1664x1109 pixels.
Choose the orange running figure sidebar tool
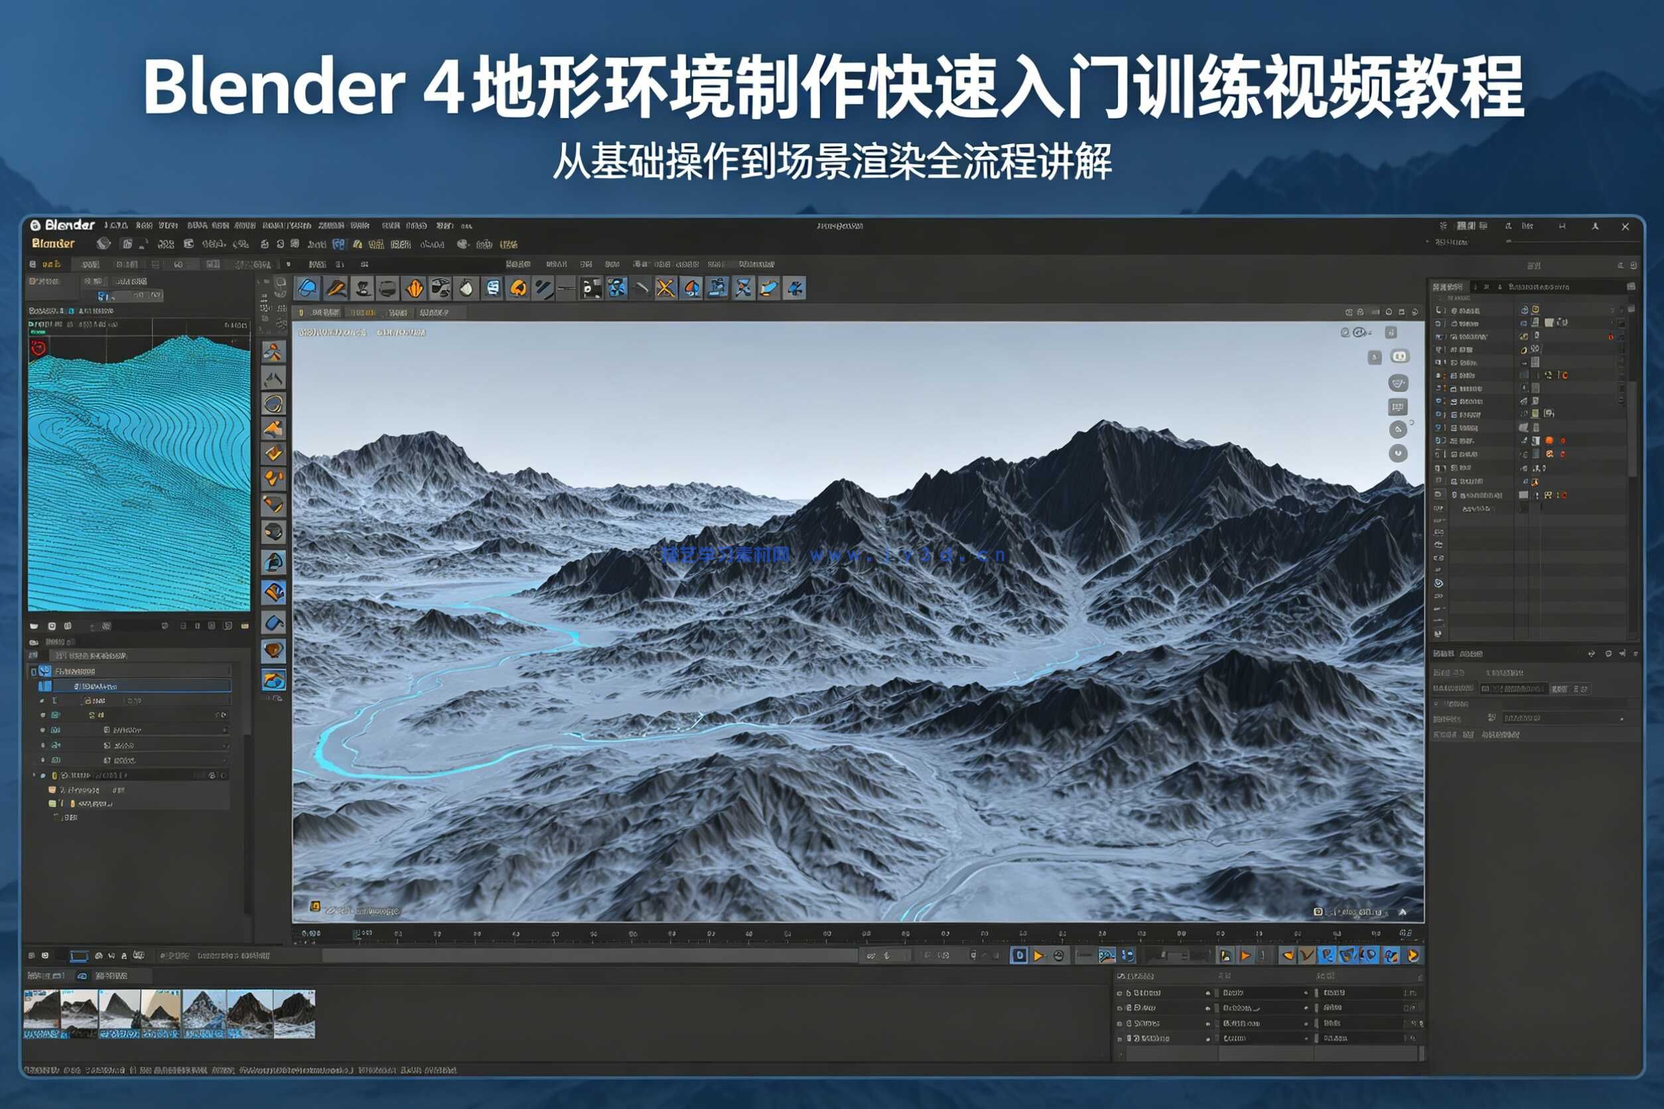click(x=274, y=352)
